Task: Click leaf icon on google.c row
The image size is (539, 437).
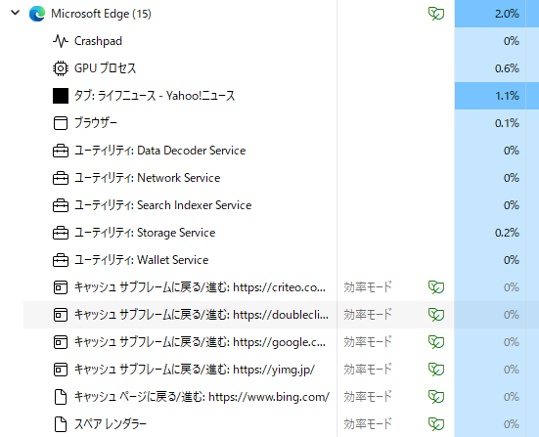Action: (x=436, y=342)
